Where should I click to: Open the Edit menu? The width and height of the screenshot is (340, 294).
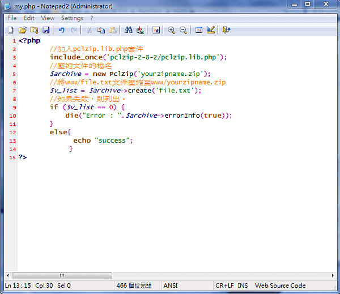29,18
